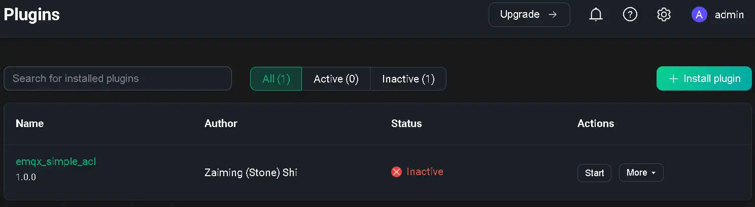Image resolution: width=755 pixels, height=207 pixels.
Task: Click the Status column header
Action: tap(406, 123)
